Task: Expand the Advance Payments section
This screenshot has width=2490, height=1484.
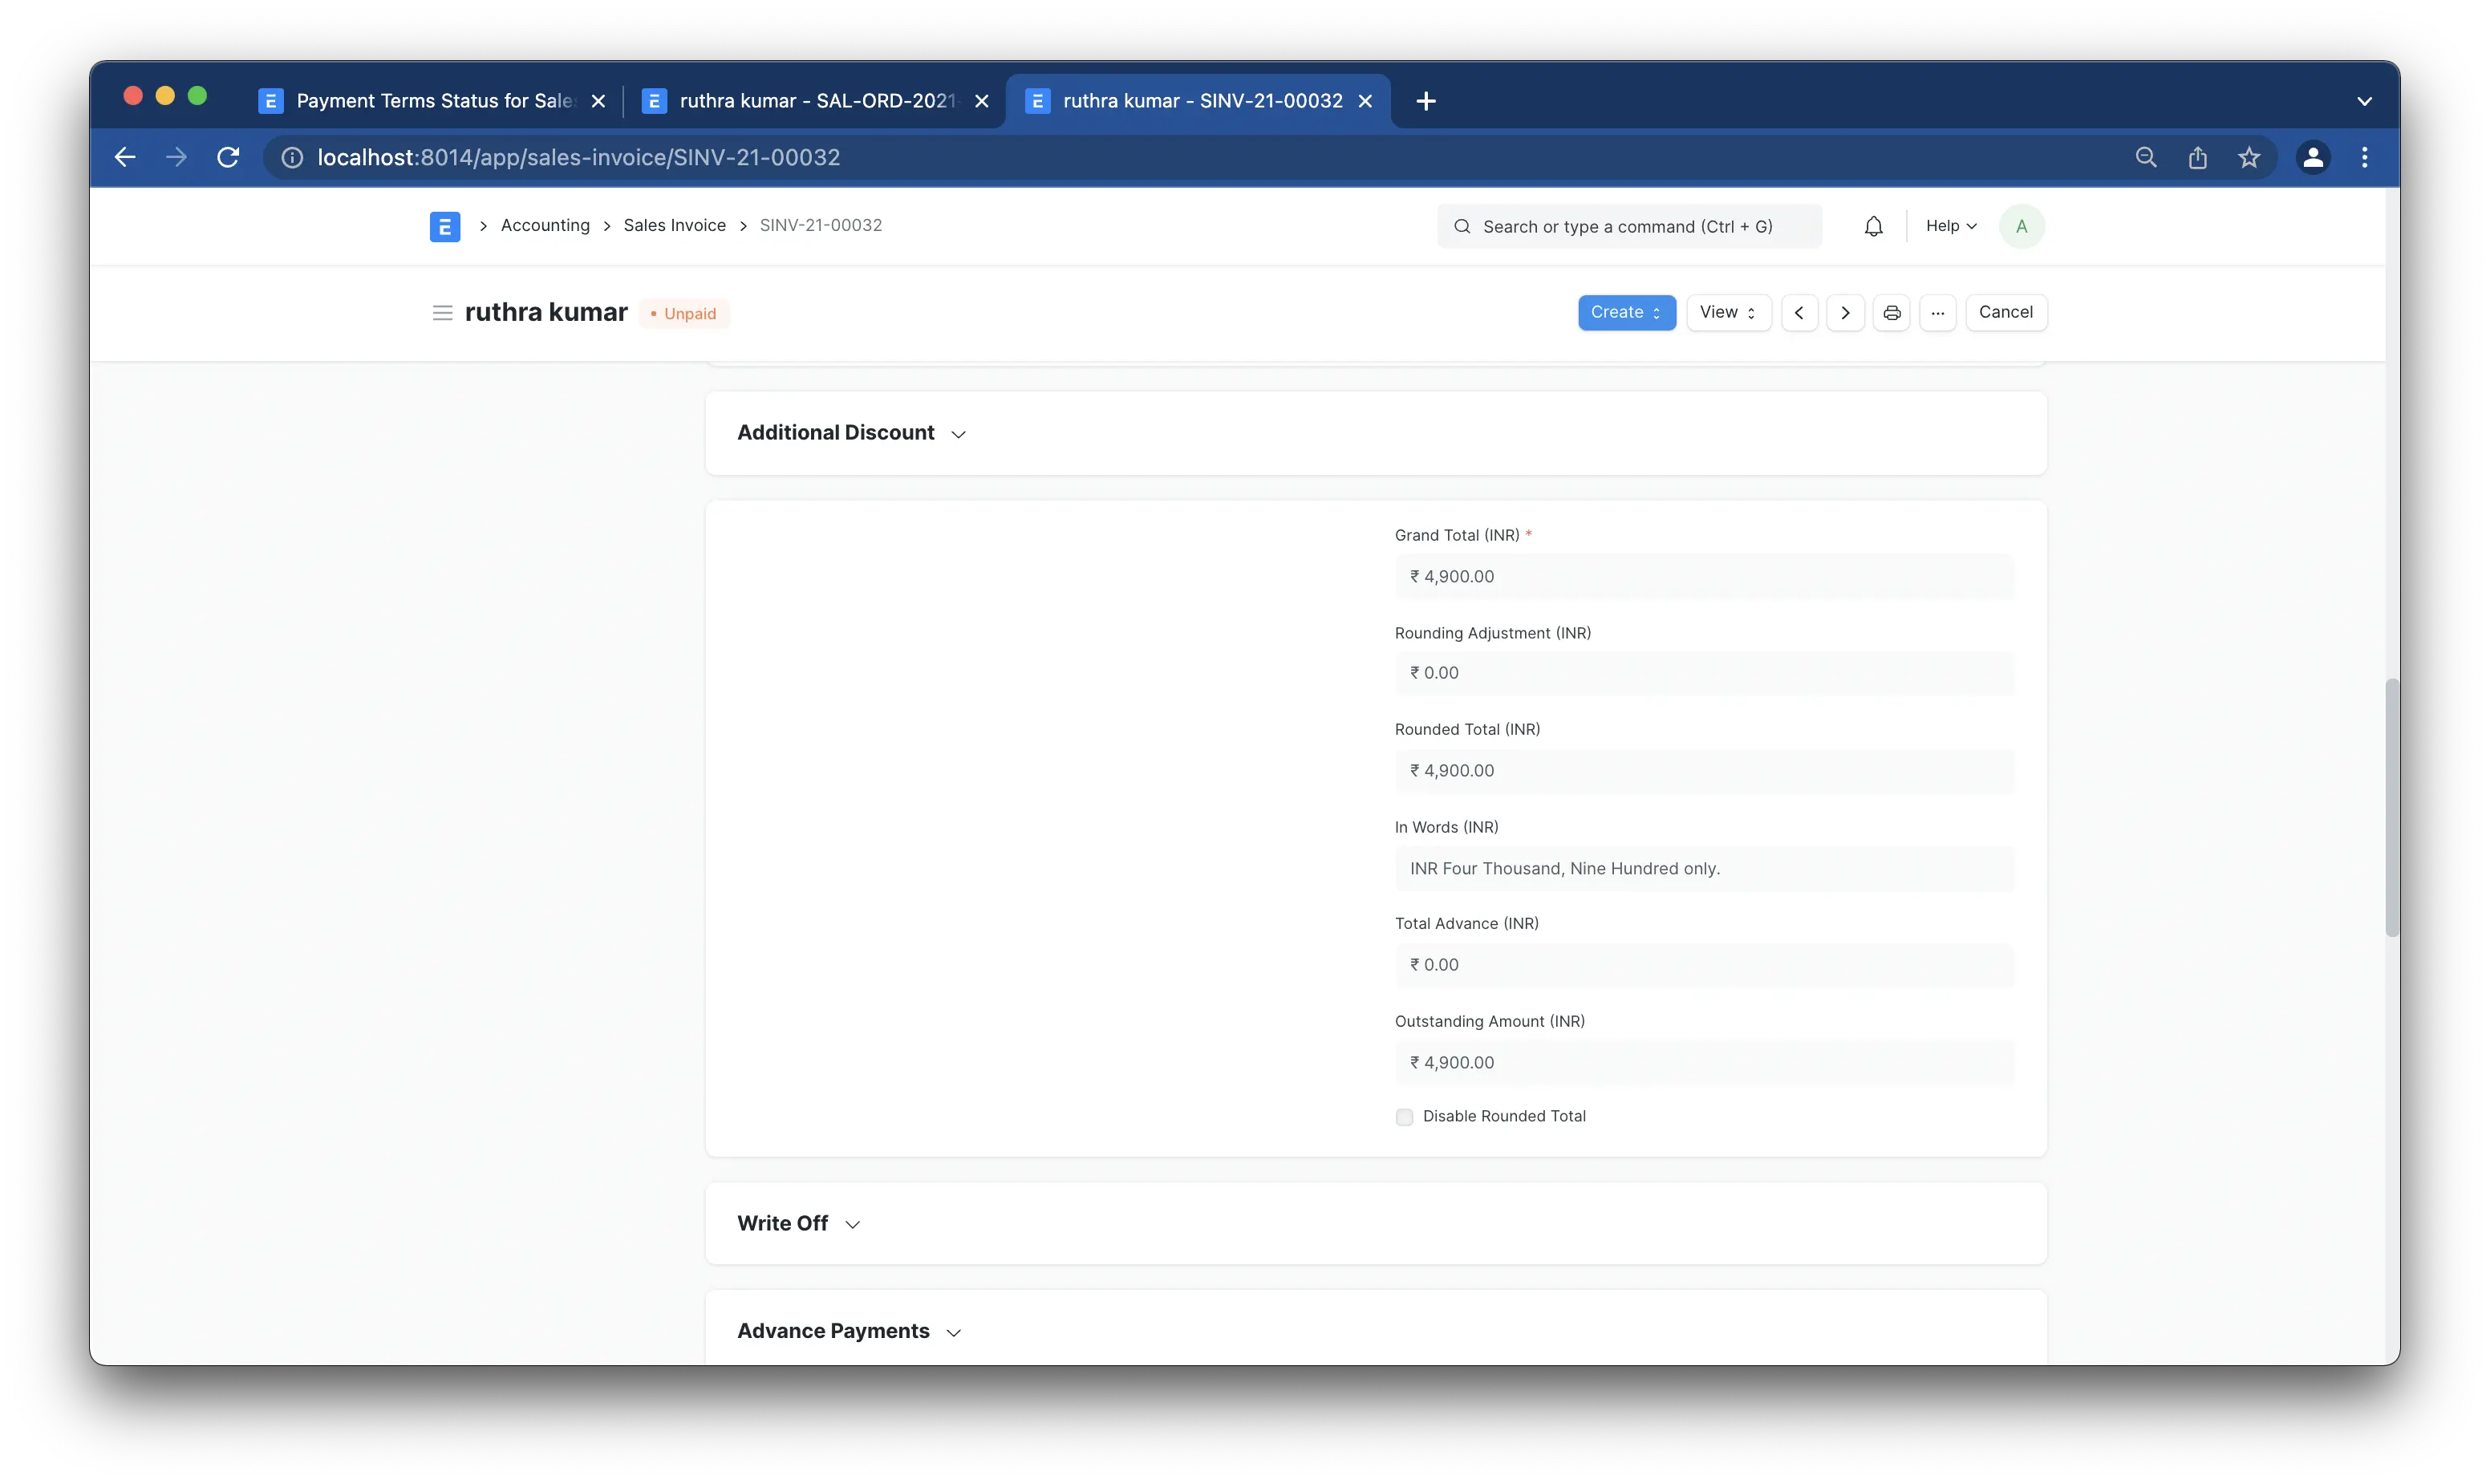Action: 954,1330
